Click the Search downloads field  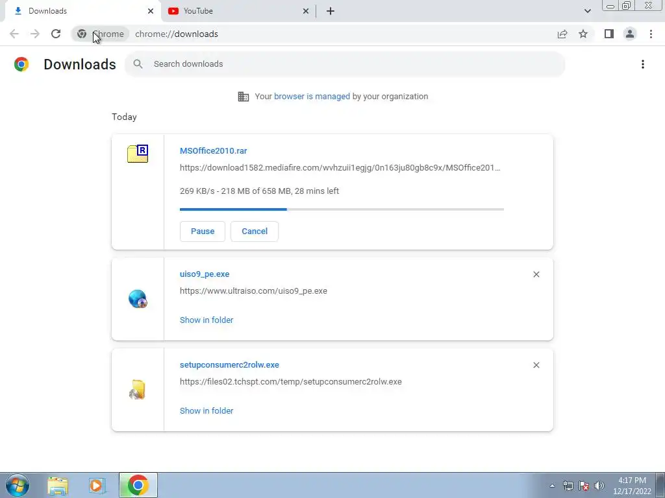pyautogui.click(x=345, y=64)
